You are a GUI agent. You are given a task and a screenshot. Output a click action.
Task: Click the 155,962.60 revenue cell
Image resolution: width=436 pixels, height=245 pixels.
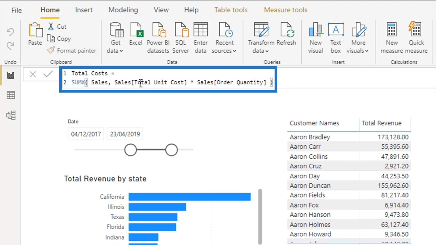click(x=393, y=186)
